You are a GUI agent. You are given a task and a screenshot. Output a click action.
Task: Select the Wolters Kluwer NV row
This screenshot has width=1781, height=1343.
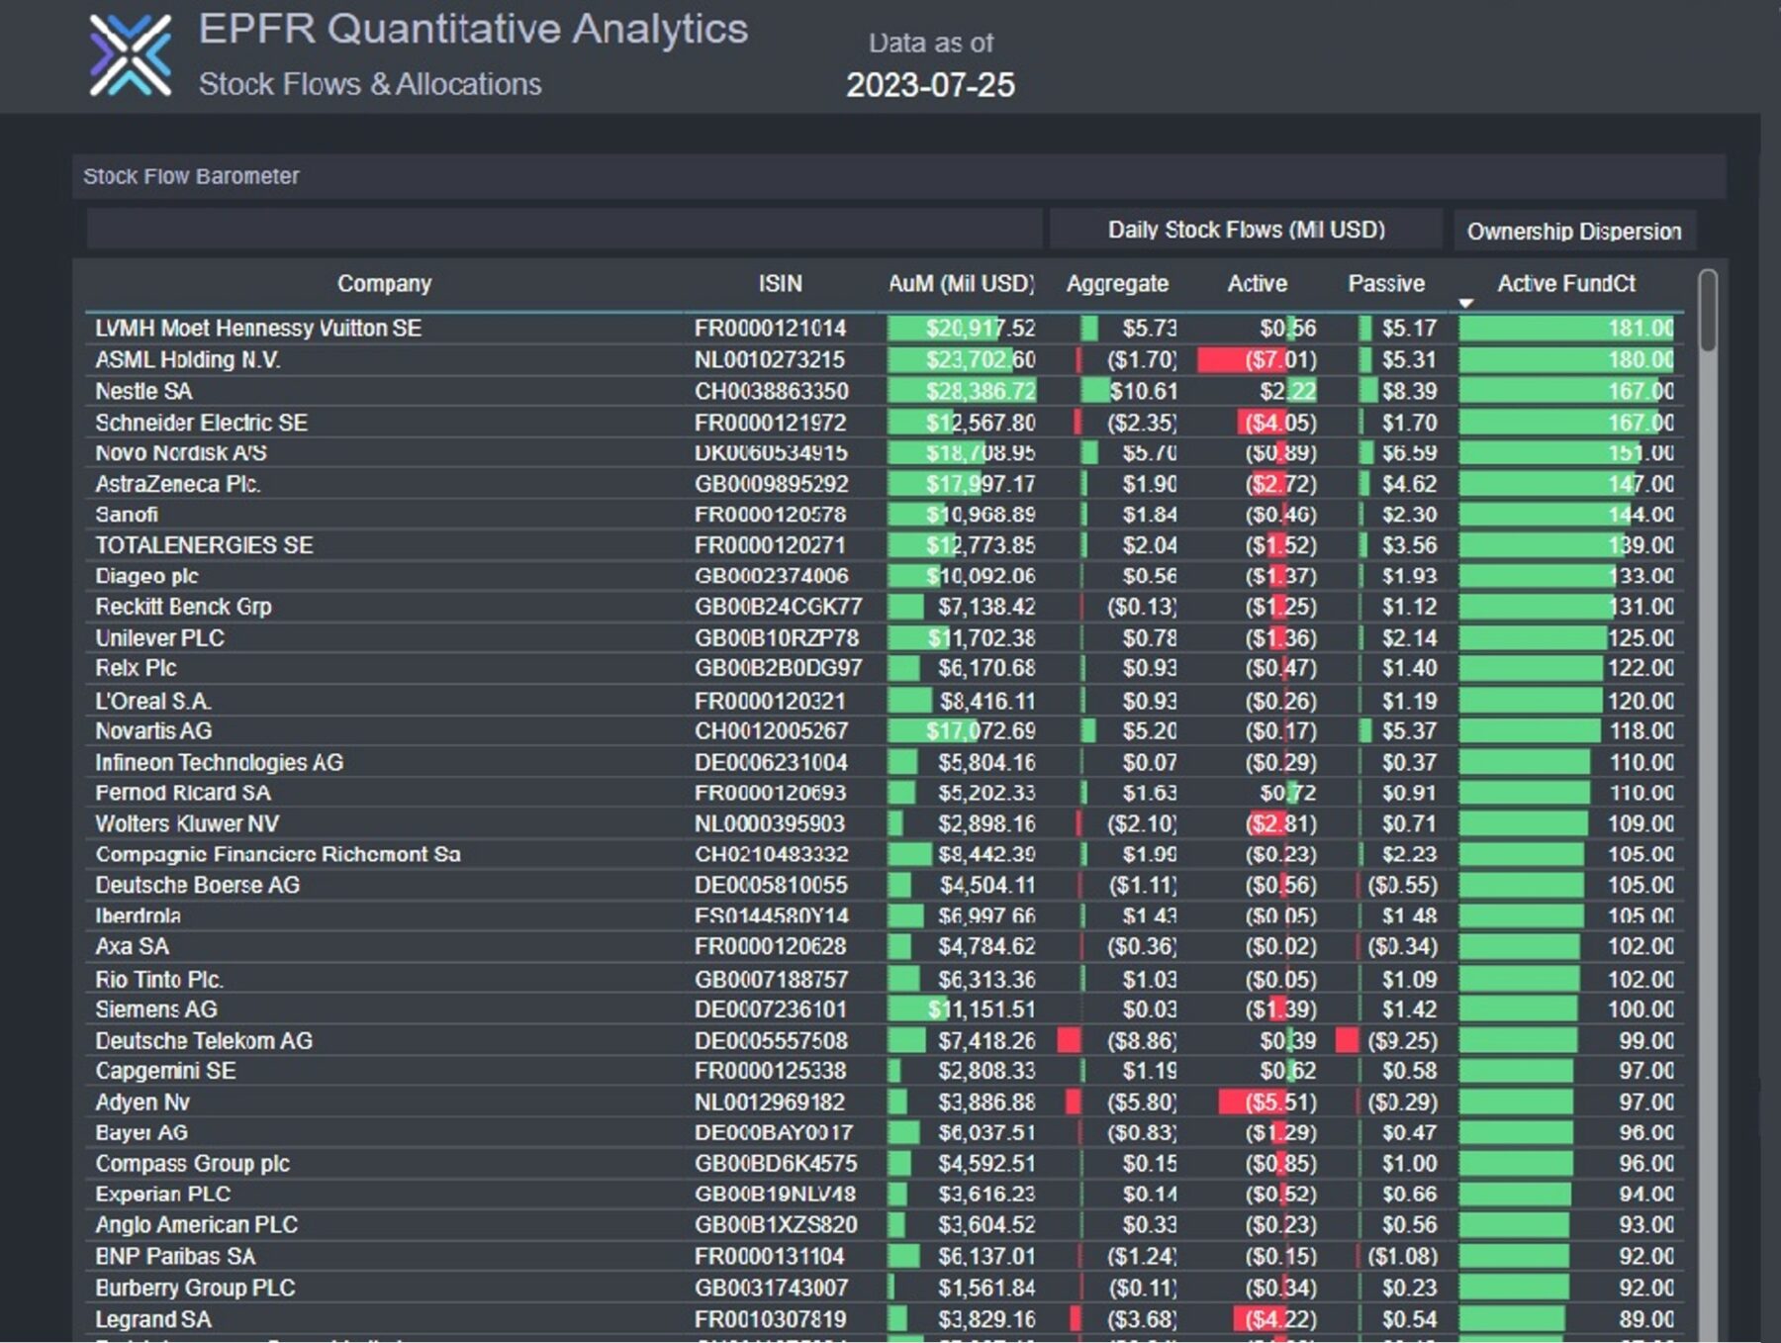click(x=885, y=823)
